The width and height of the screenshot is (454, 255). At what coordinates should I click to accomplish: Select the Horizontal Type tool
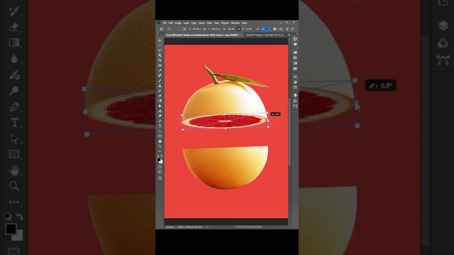click(x=160, y=126)
